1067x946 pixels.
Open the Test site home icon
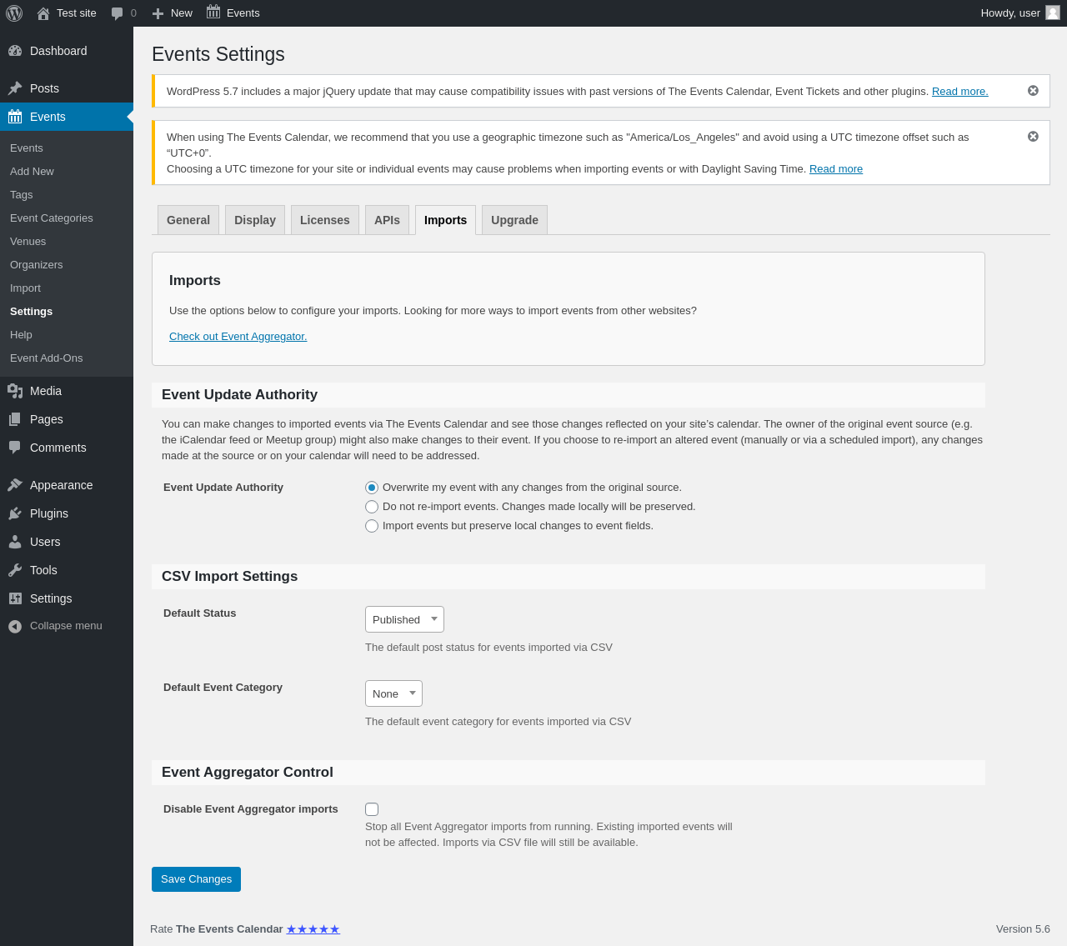point(43,13)
